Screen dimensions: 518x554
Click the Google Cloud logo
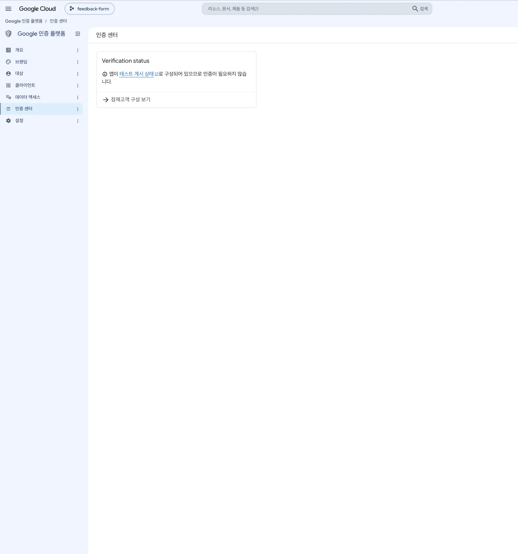[37, 9]
